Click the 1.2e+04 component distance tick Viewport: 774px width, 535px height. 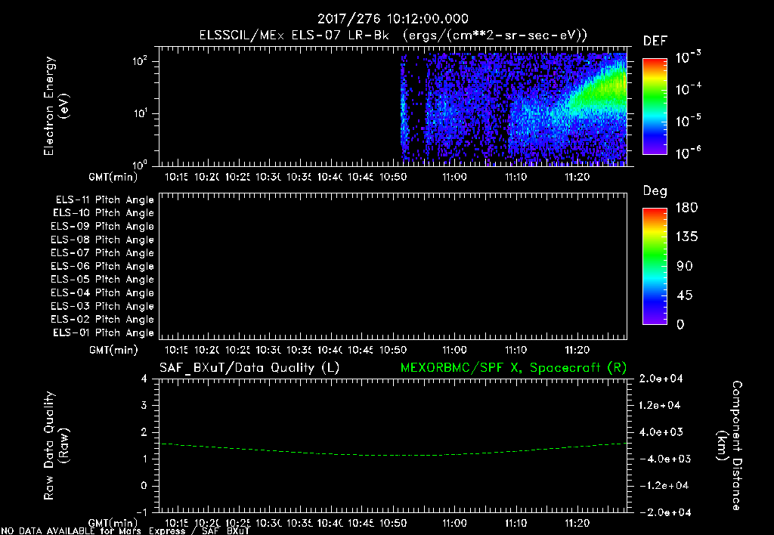[x=661, y=405]
